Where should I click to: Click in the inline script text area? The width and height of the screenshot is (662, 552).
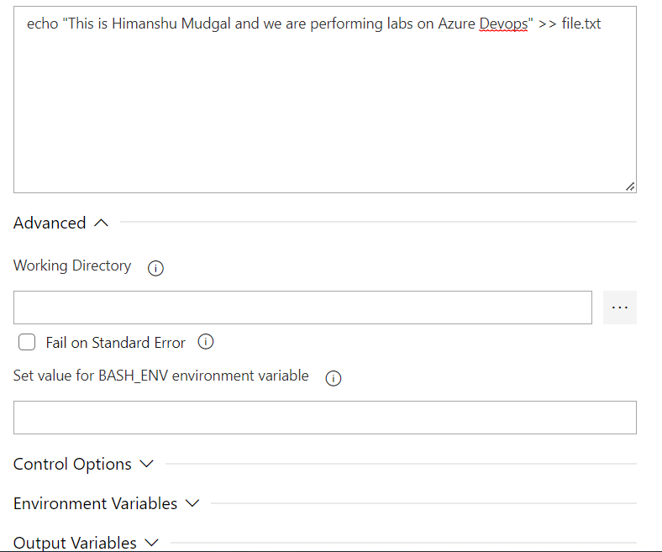pos(324,109)
